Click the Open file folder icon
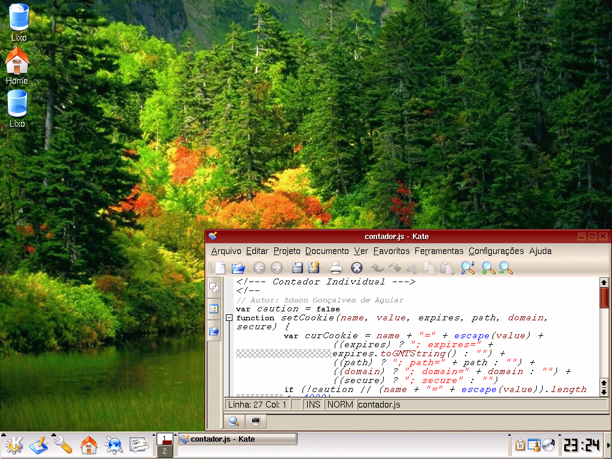 tap(238, 268)
